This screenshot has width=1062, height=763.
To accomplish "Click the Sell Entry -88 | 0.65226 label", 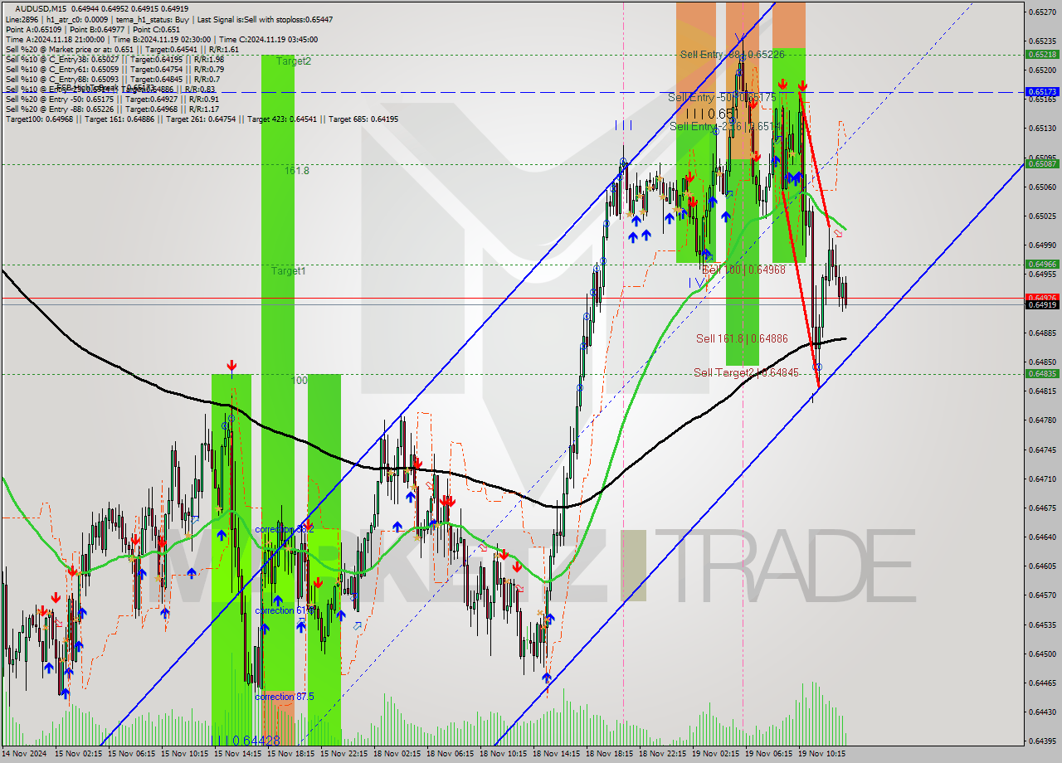I will (733, 55).
